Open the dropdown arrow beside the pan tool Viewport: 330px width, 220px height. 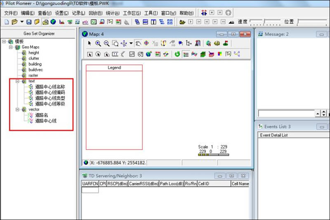(131, 43)
